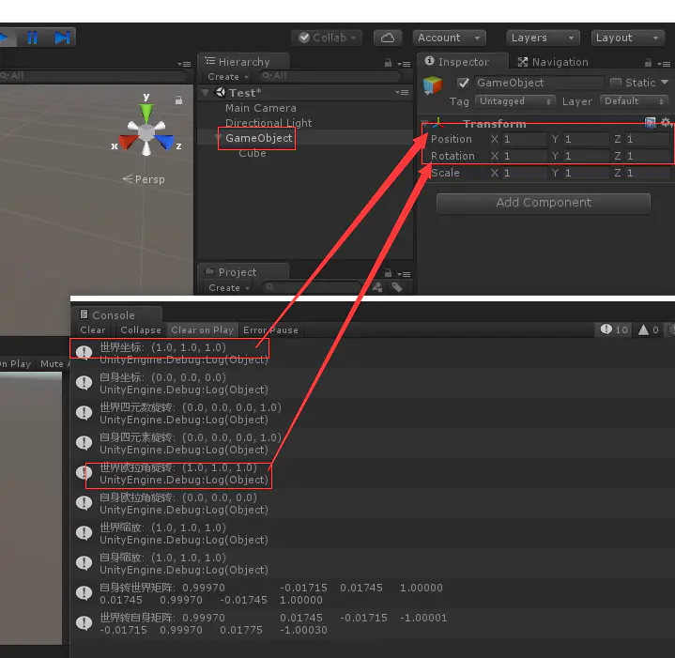Select Directional Light in Hierarchy
Image resolution: width=675 pixels, height=658 pixels.
268,123
